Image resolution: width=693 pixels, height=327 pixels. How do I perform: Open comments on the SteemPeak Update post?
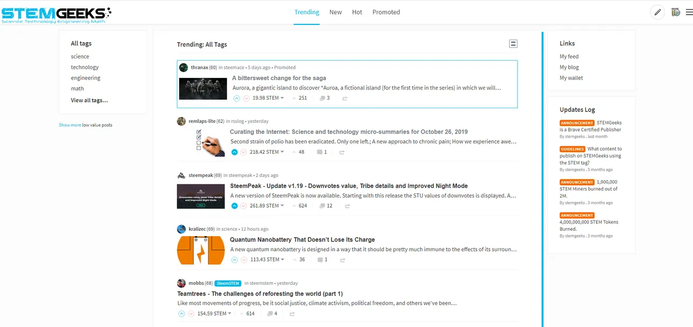click(x=325, y=206)
